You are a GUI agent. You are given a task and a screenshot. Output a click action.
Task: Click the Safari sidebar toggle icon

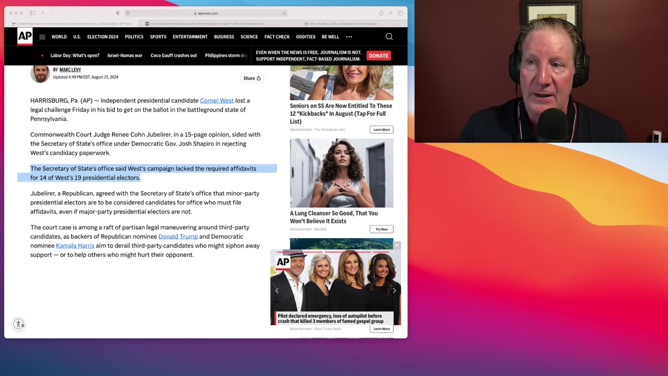click(32, 13)
